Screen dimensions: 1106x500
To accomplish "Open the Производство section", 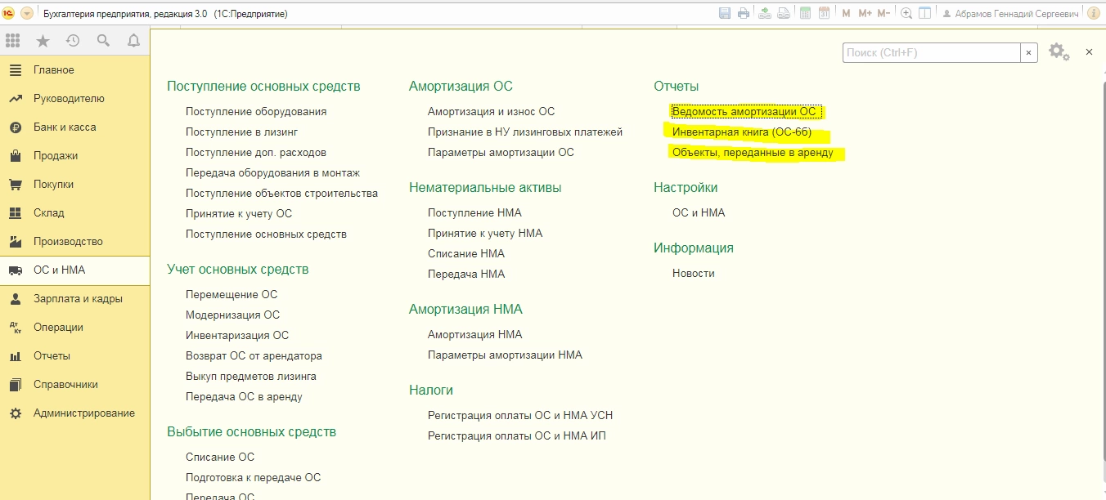I will click(x=75, y=242).
